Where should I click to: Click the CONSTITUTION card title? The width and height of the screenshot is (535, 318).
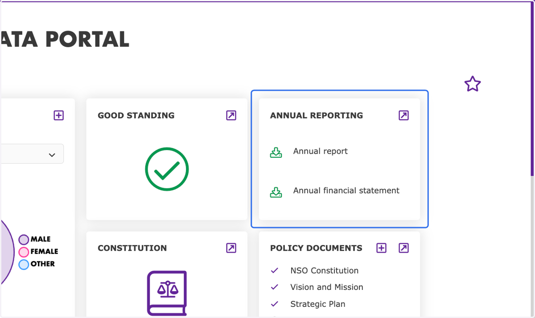pos(132,248)
